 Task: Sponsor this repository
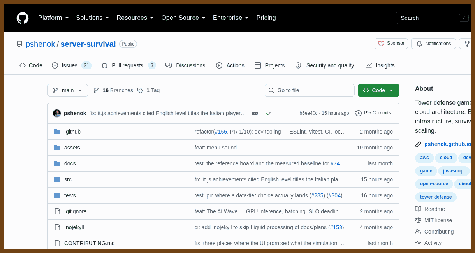pos(391,44)
